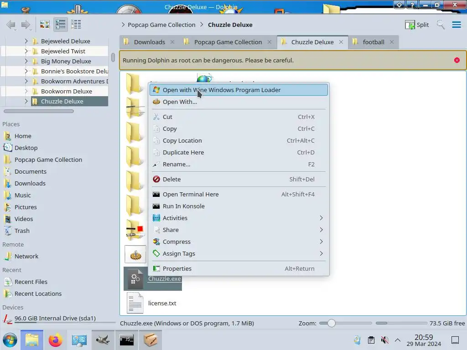Open the clipboard tray icon
The image size is (467, 350).
371,340
